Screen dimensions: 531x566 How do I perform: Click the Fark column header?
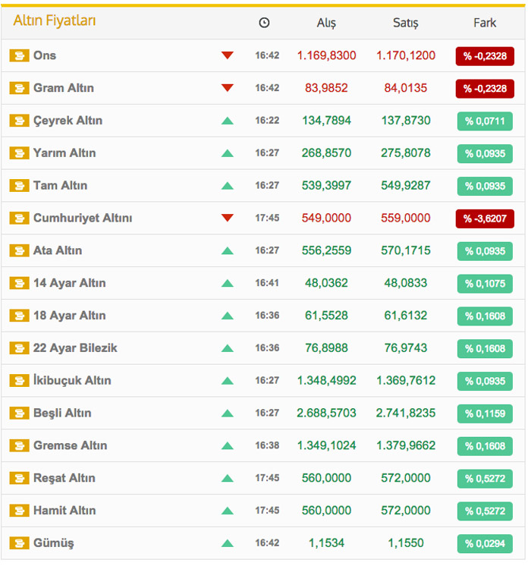point(485,23)
